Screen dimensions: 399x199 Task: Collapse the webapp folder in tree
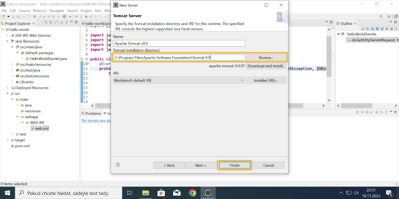17,117
